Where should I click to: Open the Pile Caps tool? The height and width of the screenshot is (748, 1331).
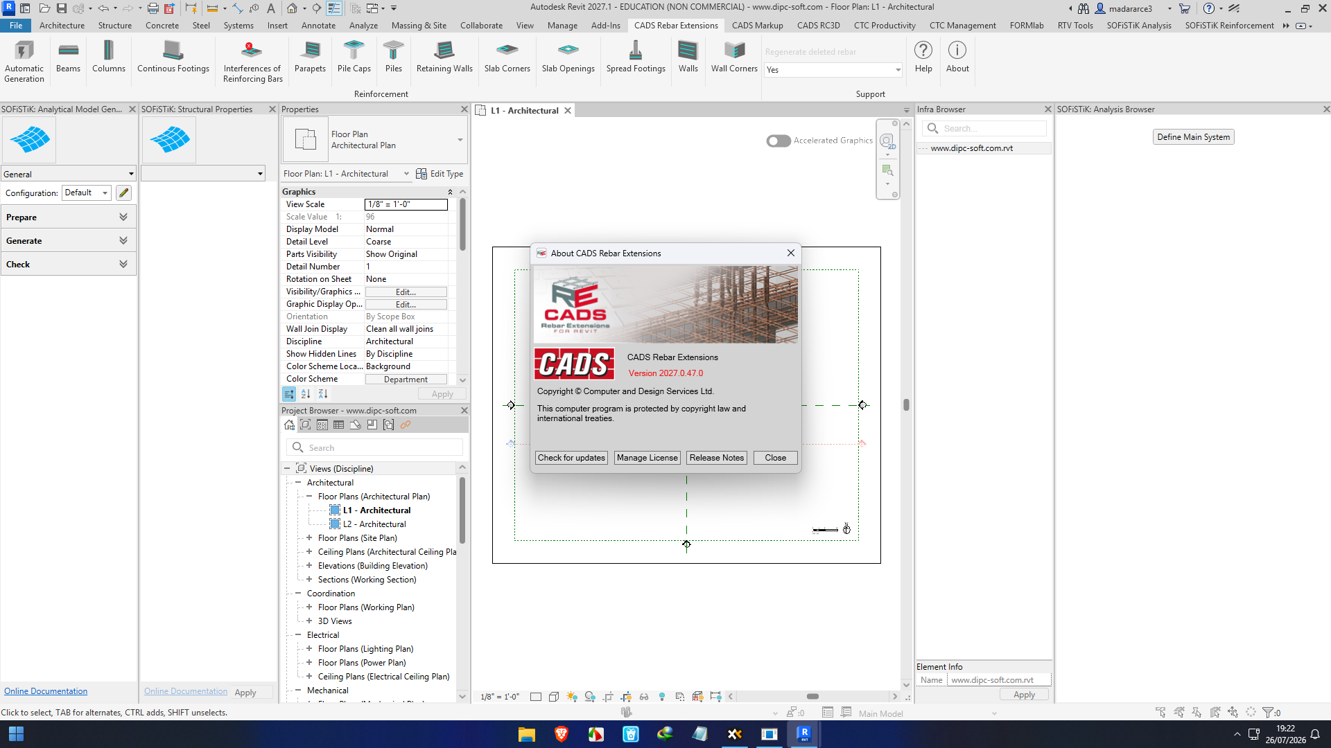[x=354, y=57]
